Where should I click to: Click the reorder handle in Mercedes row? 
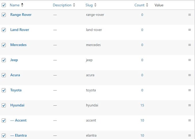tap(189, 45)
